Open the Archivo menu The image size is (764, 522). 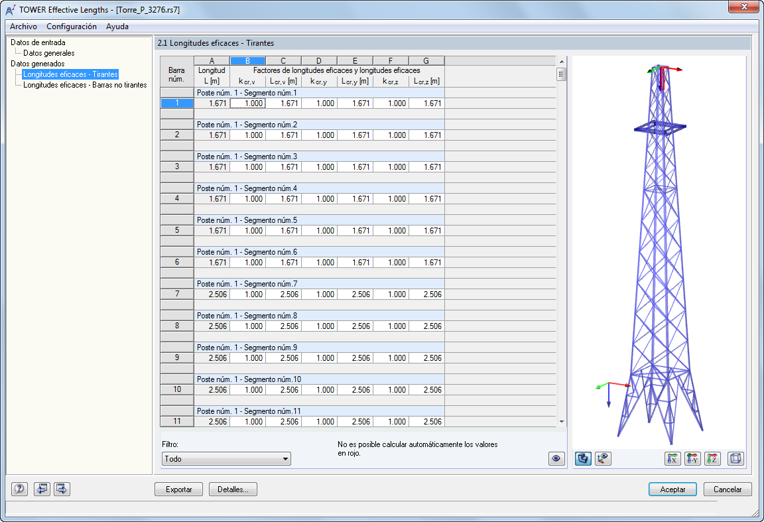point(23,27)
